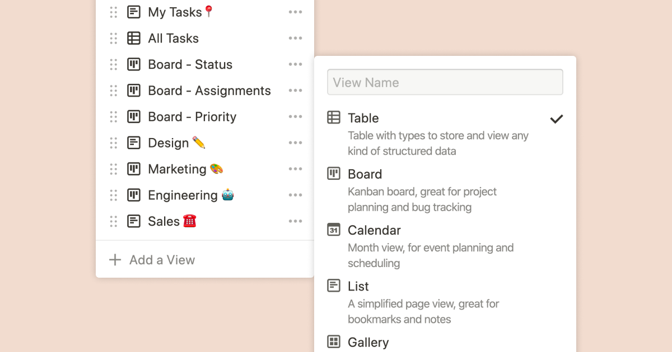
Task: Click the View Name input field
Action: coord(445,82)
